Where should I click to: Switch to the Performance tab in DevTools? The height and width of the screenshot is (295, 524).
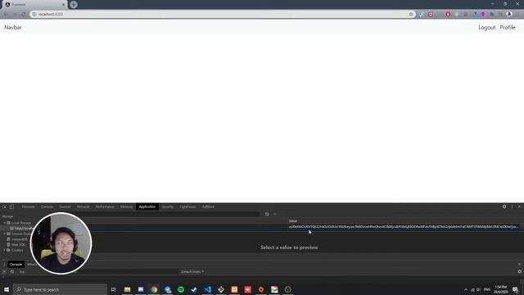(x=105, y=206)
